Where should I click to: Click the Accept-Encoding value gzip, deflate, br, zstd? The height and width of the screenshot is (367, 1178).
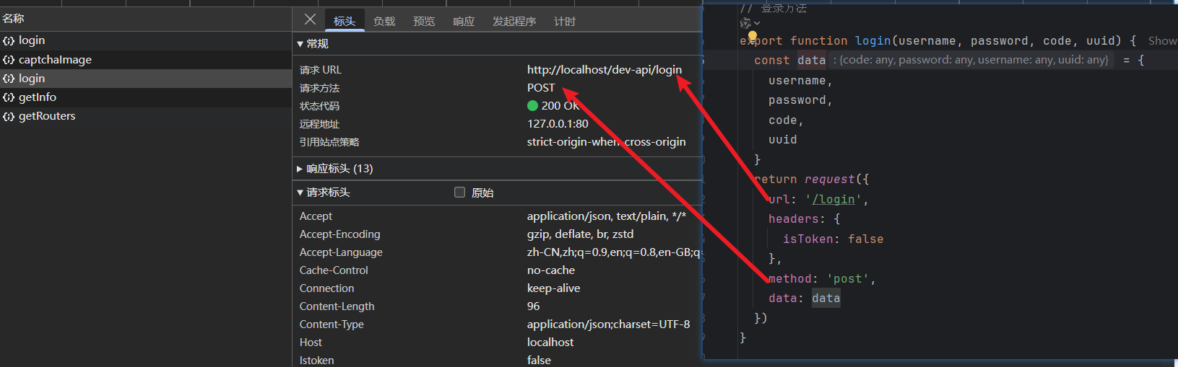[580, 234]
